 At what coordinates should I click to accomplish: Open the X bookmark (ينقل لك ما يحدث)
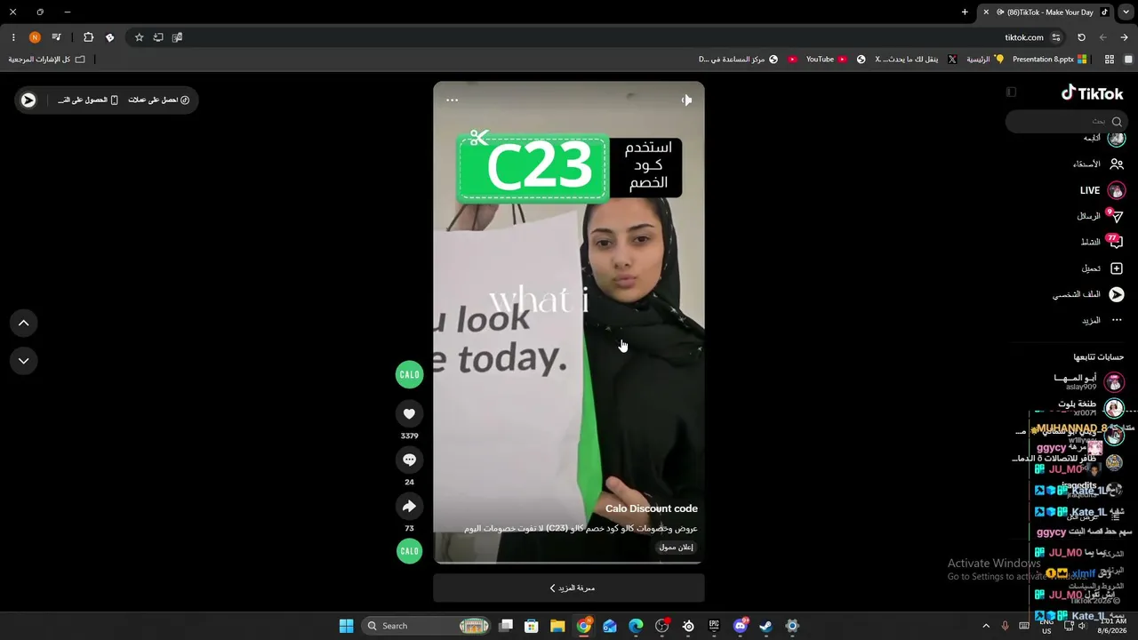(916, 60)
